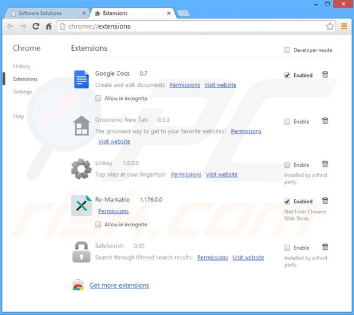Visit website for Linkey
Viewport: 354px width, 315px height.
[x=221, y=174]
